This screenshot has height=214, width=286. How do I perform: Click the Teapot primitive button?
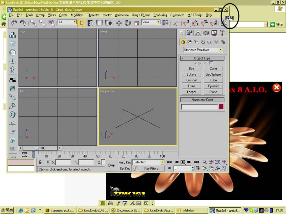coord(191,92)
